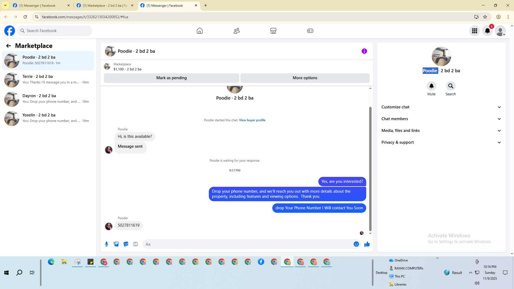View site information icon beside the URL

(x=37, y=17)
